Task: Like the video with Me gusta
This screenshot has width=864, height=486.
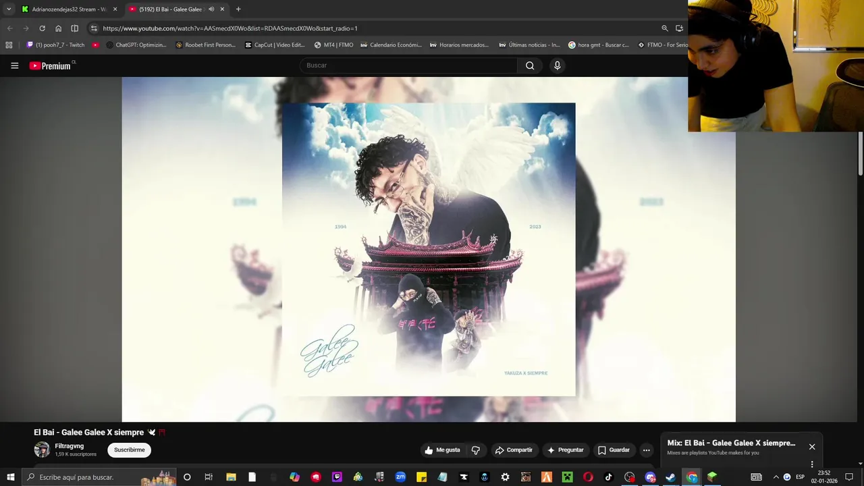Action: click(x=442, y=450)
